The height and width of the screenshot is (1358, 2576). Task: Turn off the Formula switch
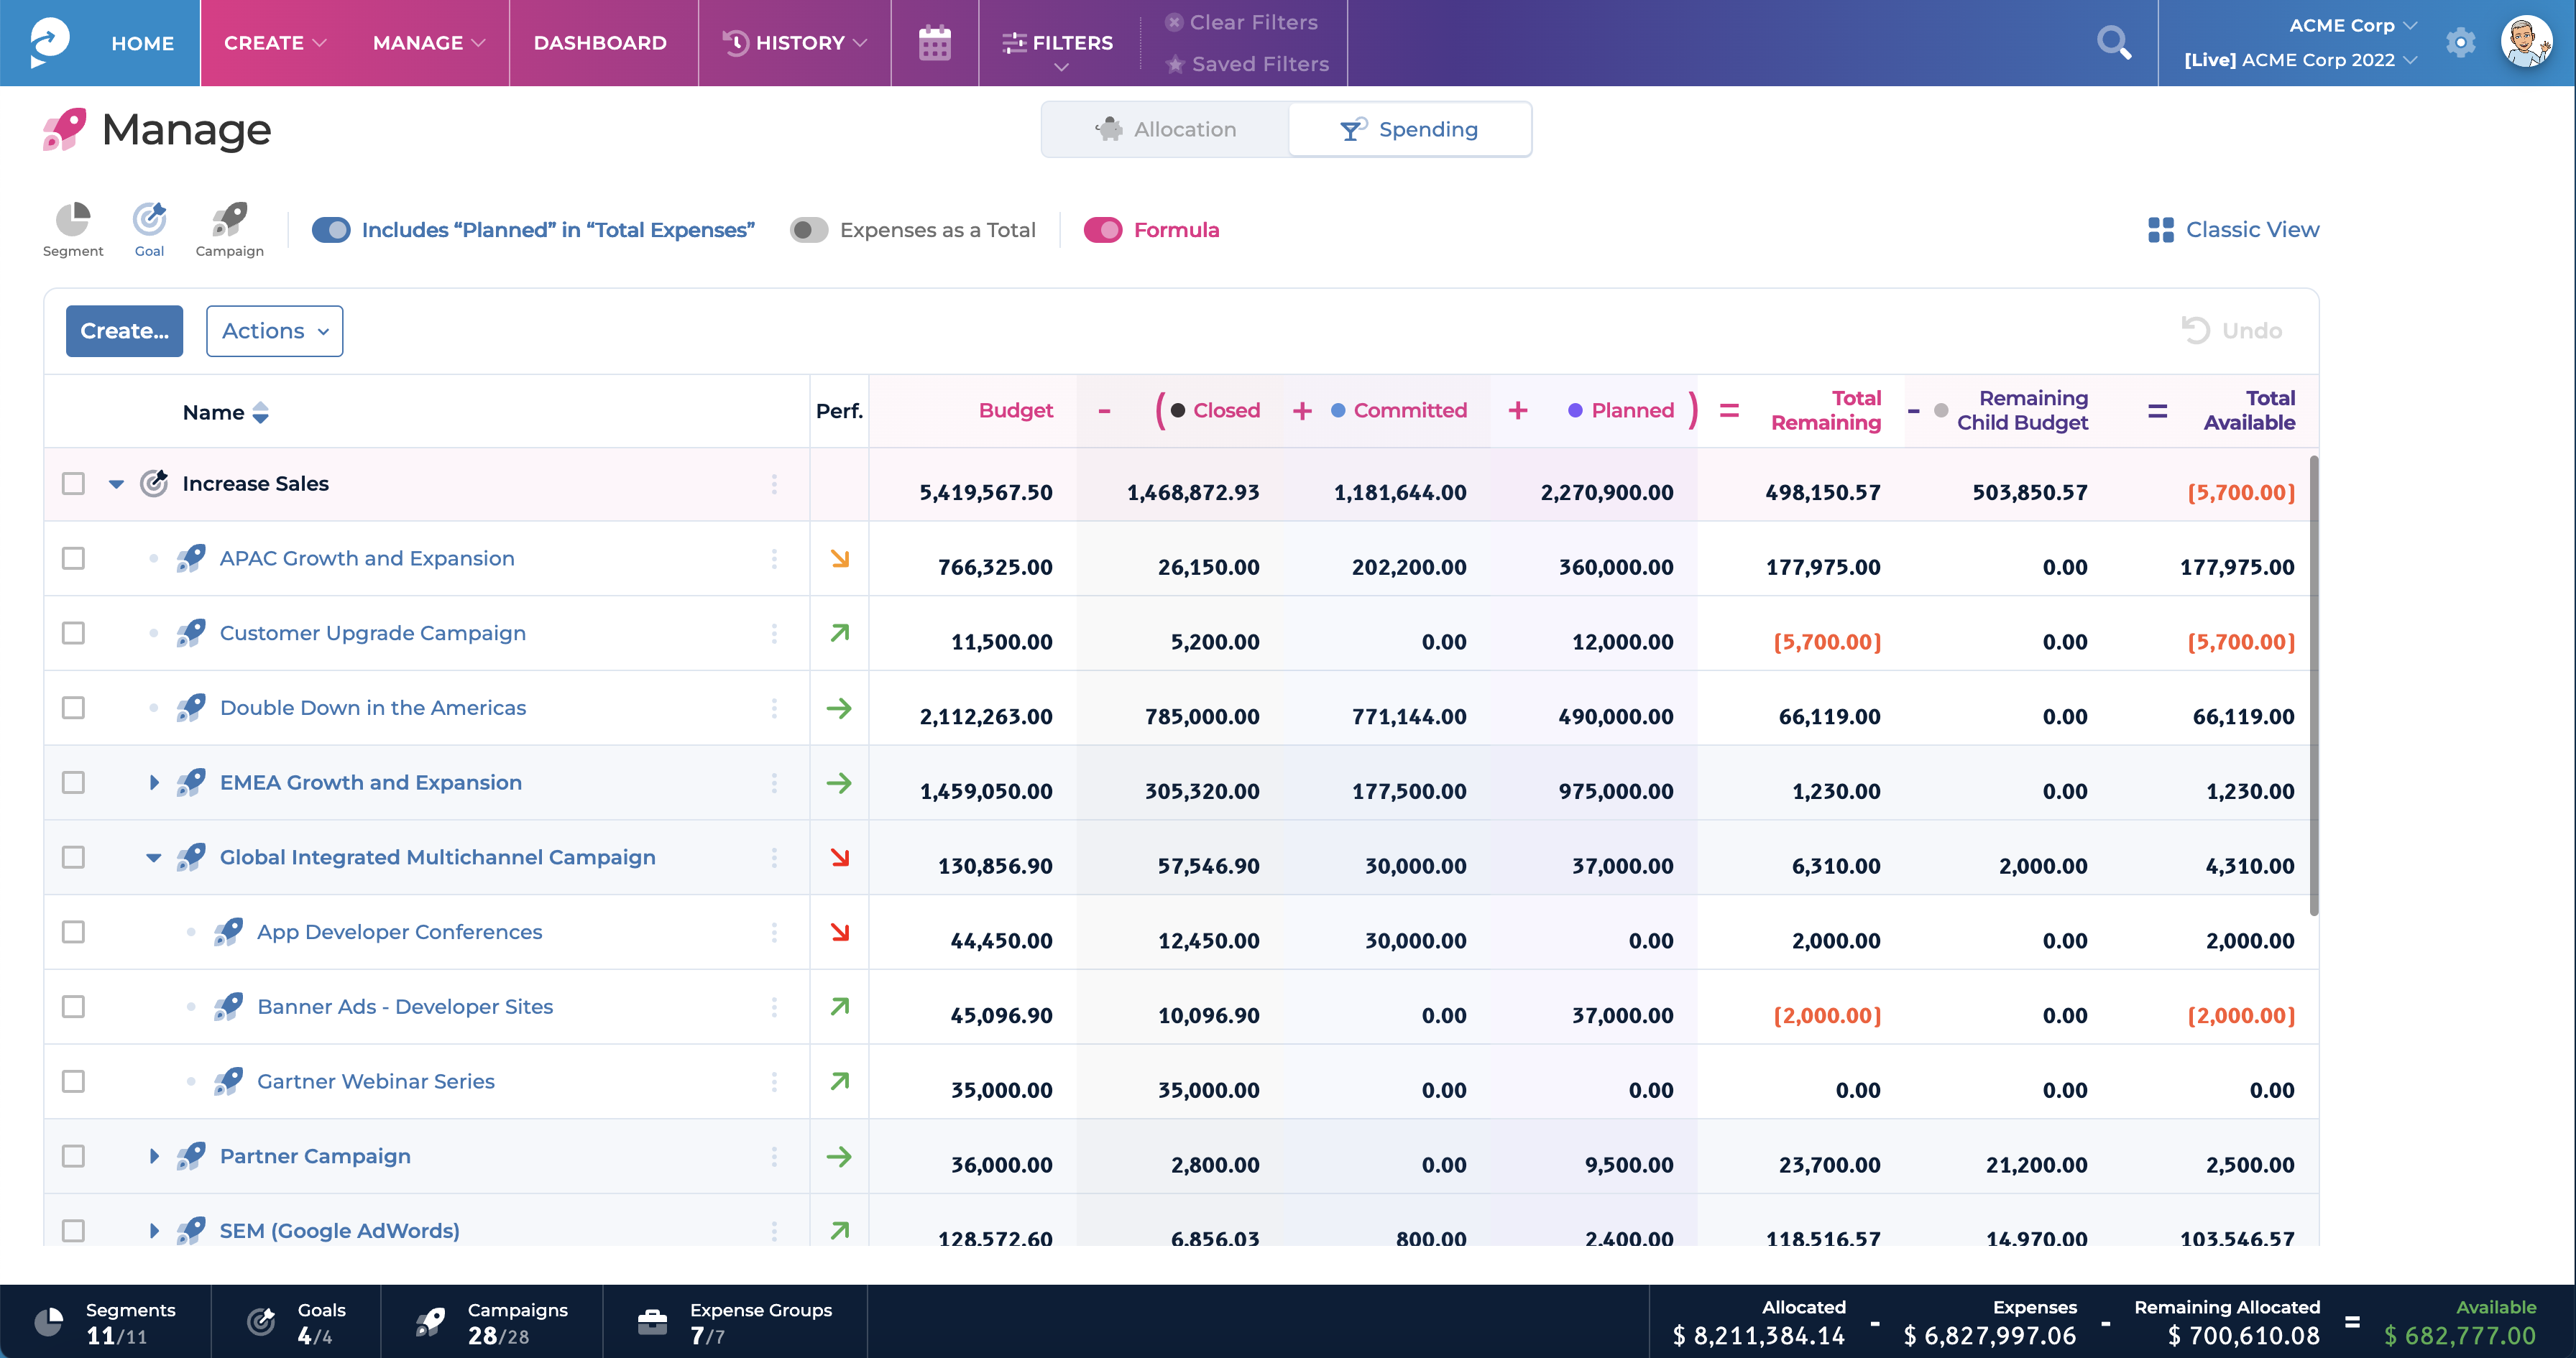1103,230
